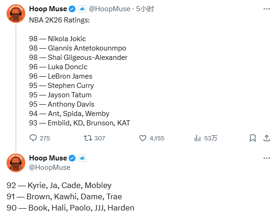Viewport: 278px width, 218px height.
Task: Open Hoop Muse avatar on first tweet
Action: pyautogui.click(x=16, y=14)
